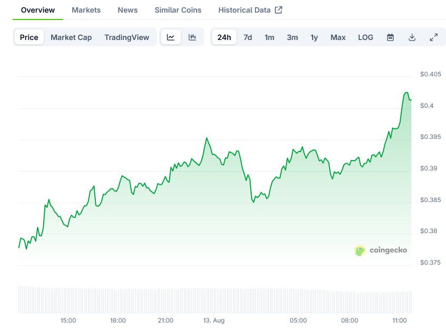This screenshot has height=331, width=446.
Task: Download the chart data
Action: point(412,37)
